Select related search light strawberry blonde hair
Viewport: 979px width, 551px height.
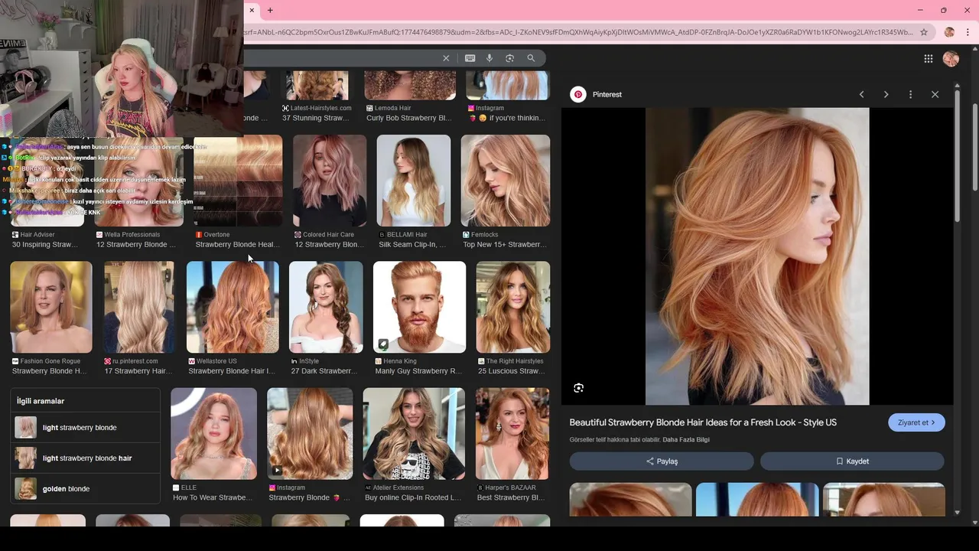[x=85, y=458]
